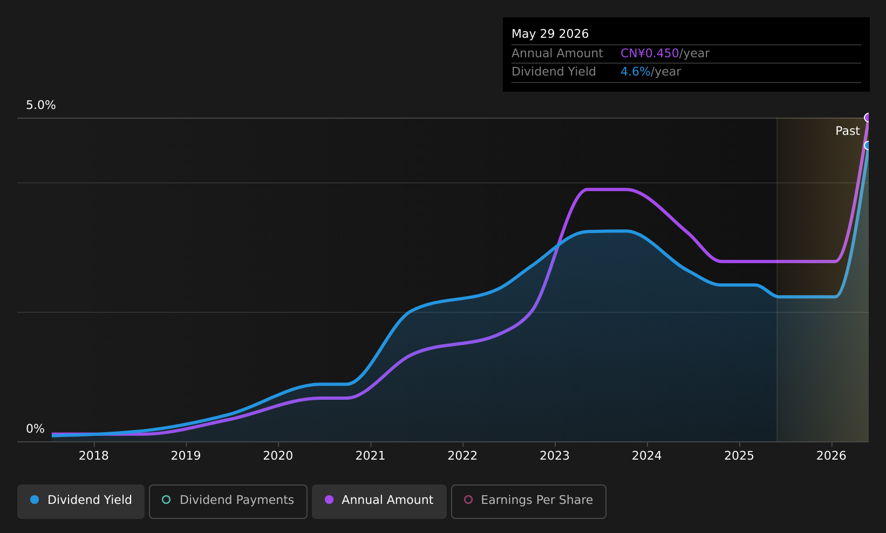The image size is (886, 533).
Task: Click the 2019 x-axis label
Action: pos(186,456)
